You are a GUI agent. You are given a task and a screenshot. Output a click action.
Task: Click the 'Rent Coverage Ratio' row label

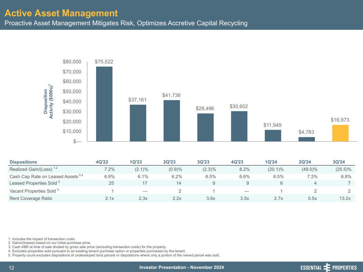31,198
